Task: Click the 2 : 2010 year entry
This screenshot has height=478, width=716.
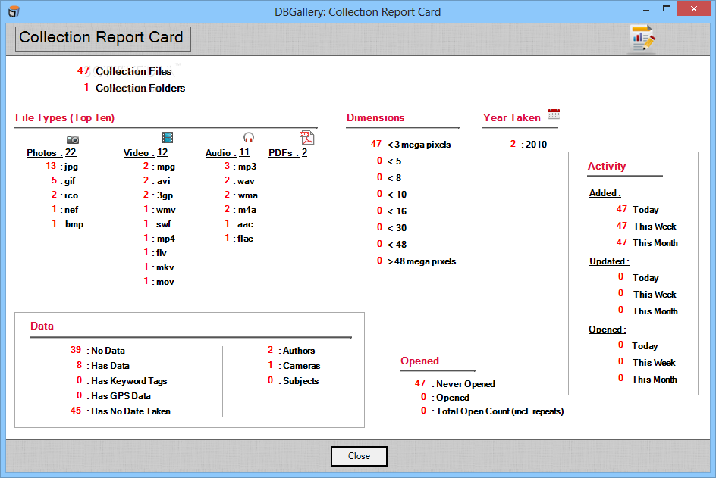Action: (x=529, y=145)
